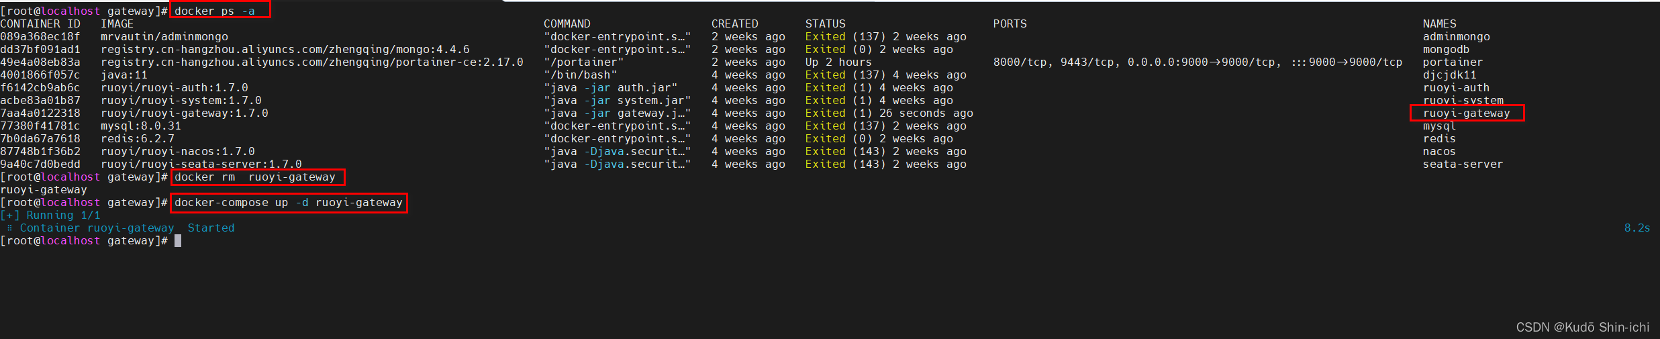This screenshot has width=1660, height=339.
Task: Select container ID 4001866f057c
Action: pos(40,75)
